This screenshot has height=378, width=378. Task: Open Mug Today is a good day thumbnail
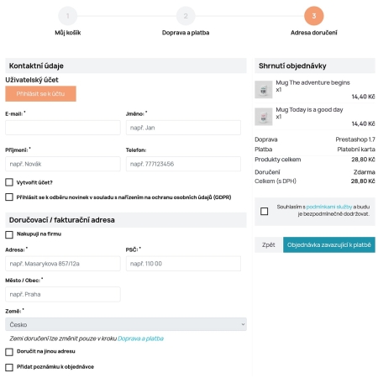264,117
